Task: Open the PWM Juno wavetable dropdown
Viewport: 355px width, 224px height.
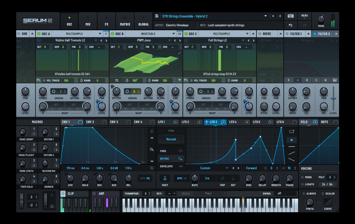Action: pos(169,40)
